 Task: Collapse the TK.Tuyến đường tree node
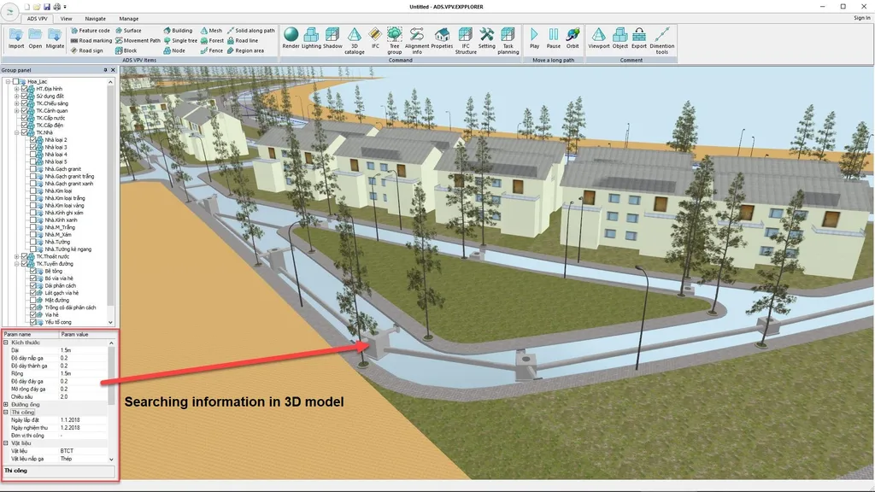pyautogui.click(x=17, y=264)
